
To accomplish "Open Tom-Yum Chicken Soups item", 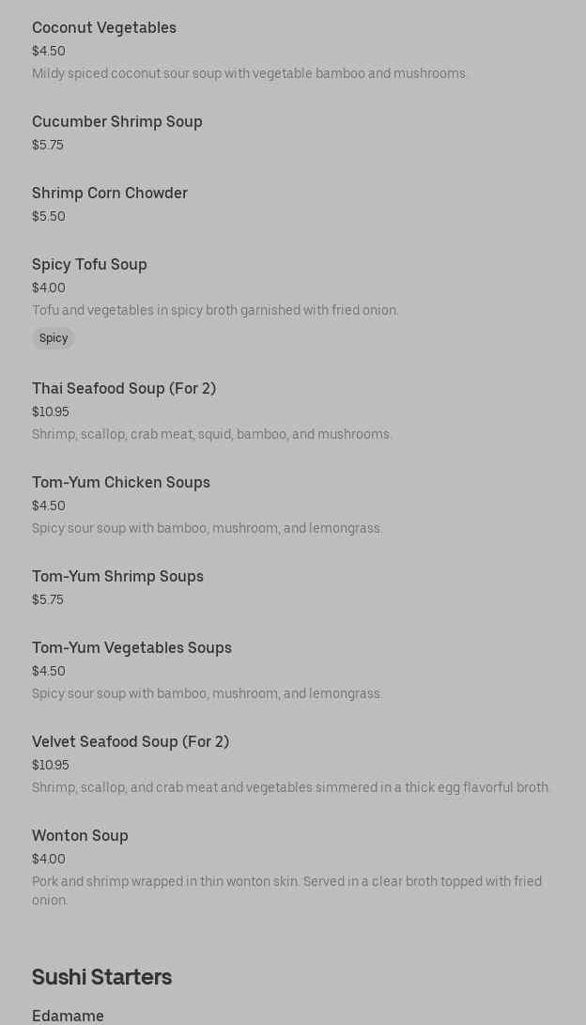I will (x=121, y=483).
